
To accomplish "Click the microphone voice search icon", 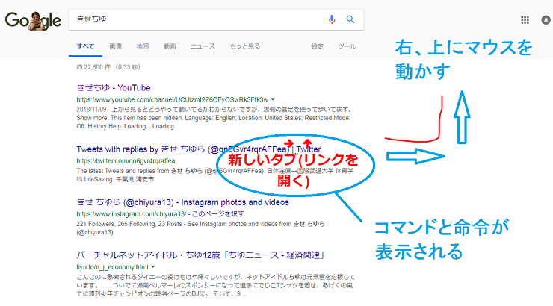I will point(332,19).
